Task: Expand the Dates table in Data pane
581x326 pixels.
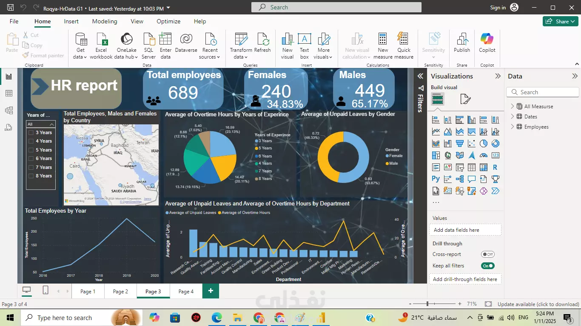Action: [513, 116]
